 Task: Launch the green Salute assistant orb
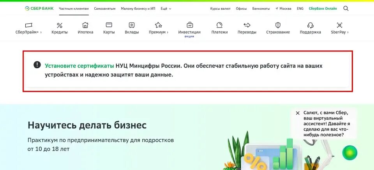coord(350,153)
